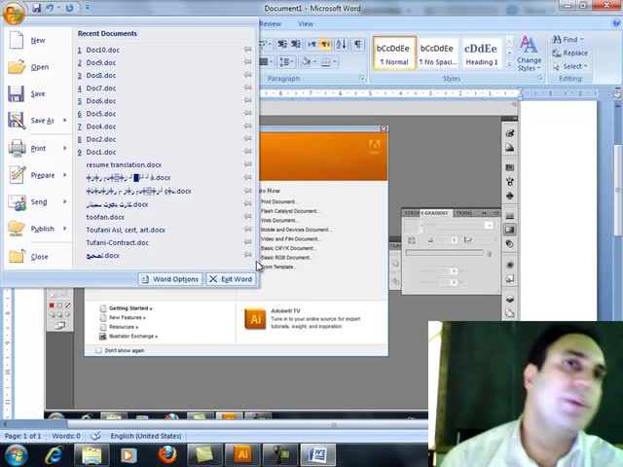Open Customize Quick Access Toolbar dropdown
The width and height of the screenshot is (623, 467).
point(88,8)
